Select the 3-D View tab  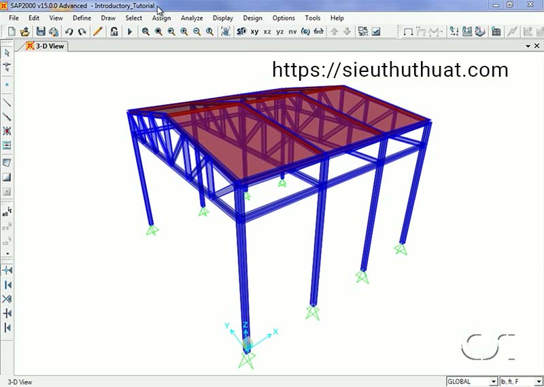[45, 45]
